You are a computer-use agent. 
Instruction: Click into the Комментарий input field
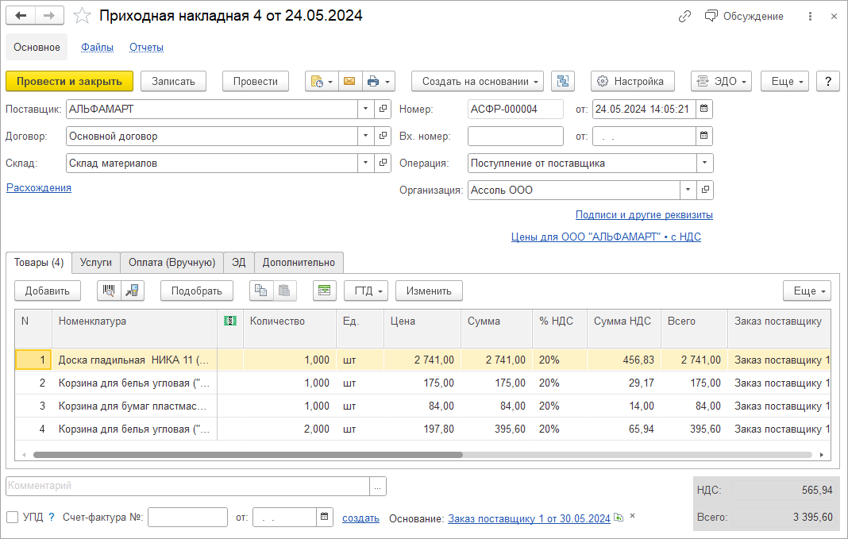pos(187,486)
